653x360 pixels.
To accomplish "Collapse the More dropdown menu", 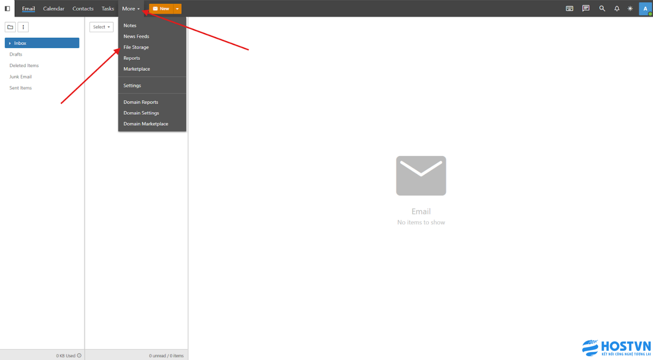I will pyautogui.click(x=131, y=9).
